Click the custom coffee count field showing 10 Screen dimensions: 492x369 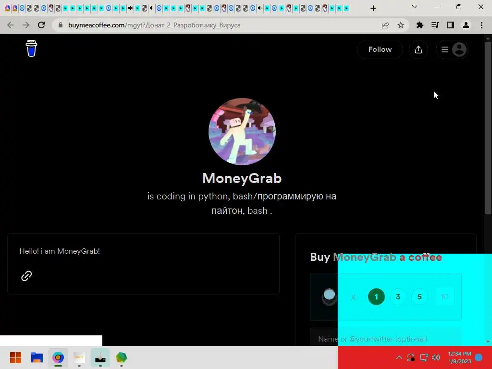point(444,296)
